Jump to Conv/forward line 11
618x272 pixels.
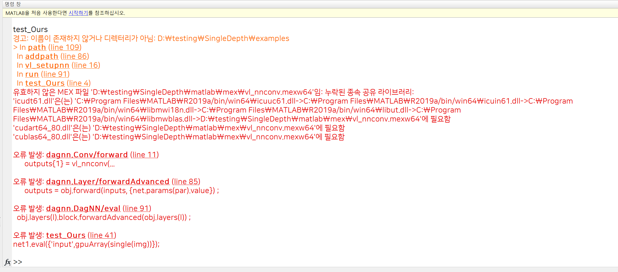tap(145, 155)
